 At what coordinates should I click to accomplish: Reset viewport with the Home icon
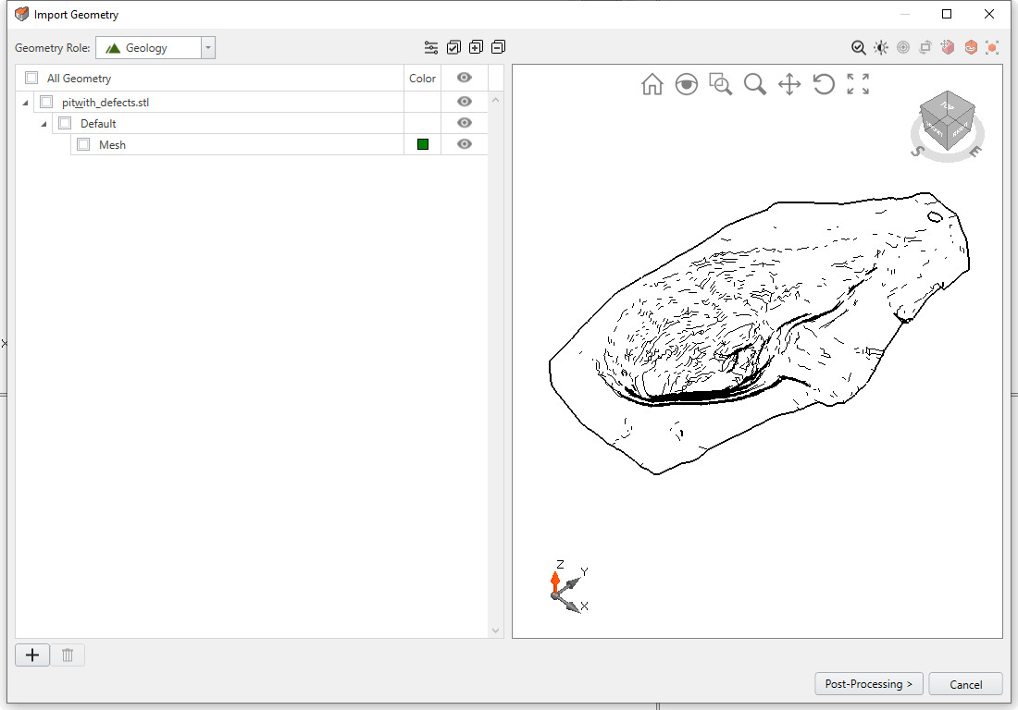pyautogui.click(x=652, y=84)
